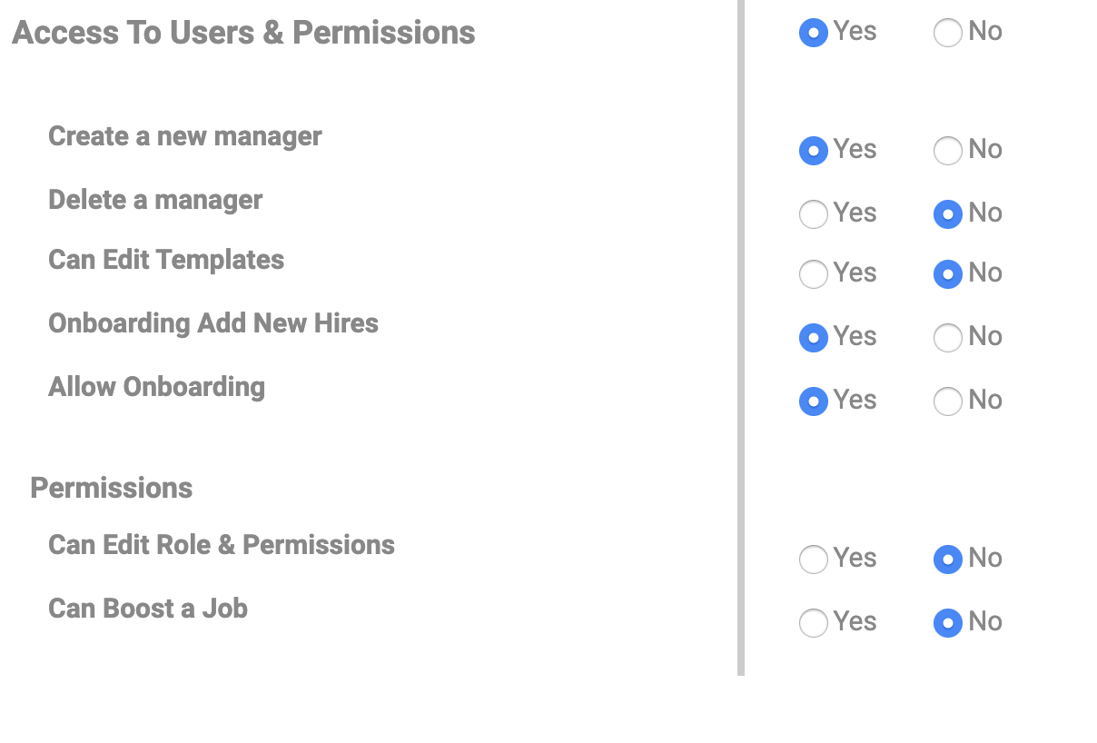
Task: Choose No for Can Edit Role & Permissions
Action: 948,560
